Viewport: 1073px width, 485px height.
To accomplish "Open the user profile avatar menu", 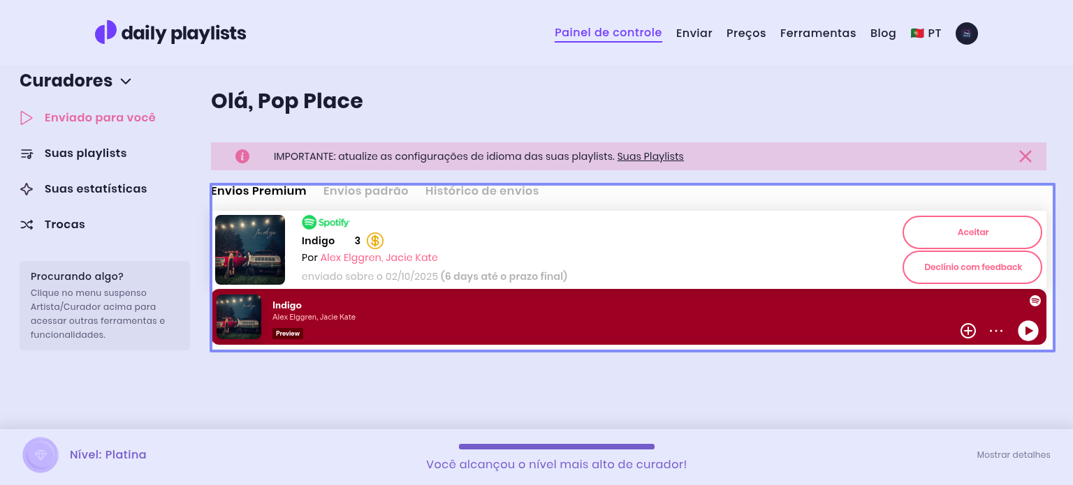I will click(x=966, y=33).
